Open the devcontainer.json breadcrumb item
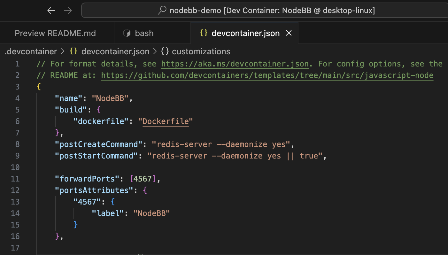Viewport: 448px width, 255px height. (115, 51)
